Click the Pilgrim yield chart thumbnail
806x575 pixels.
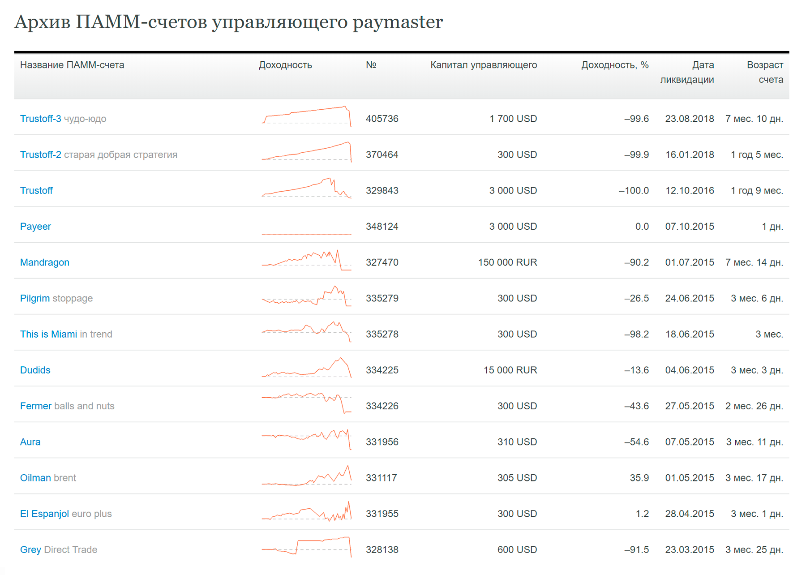tap(307, 296)
